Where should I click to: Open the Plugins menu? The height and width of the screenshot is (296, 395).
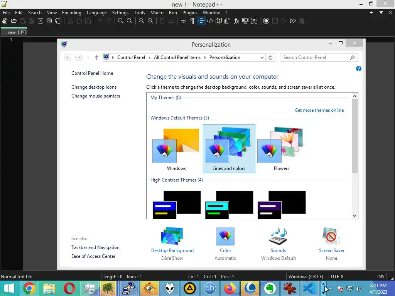(x=190, y=13)
